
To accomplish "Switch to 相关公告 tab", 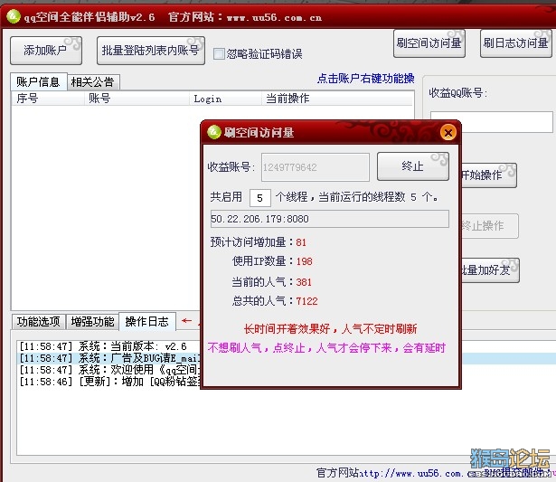I will coord(93,82).
